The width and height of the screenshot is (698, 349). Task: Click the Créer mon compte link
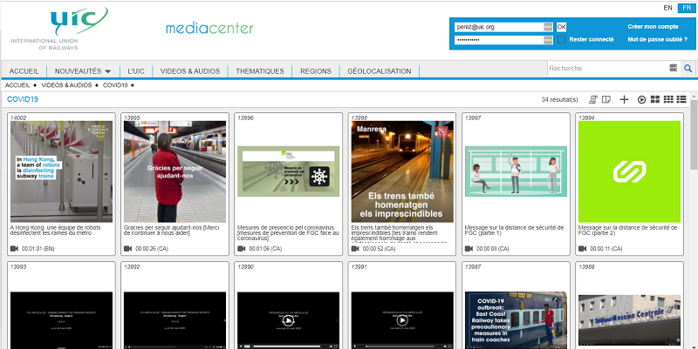pyautogui.click(x=653, y=27)
